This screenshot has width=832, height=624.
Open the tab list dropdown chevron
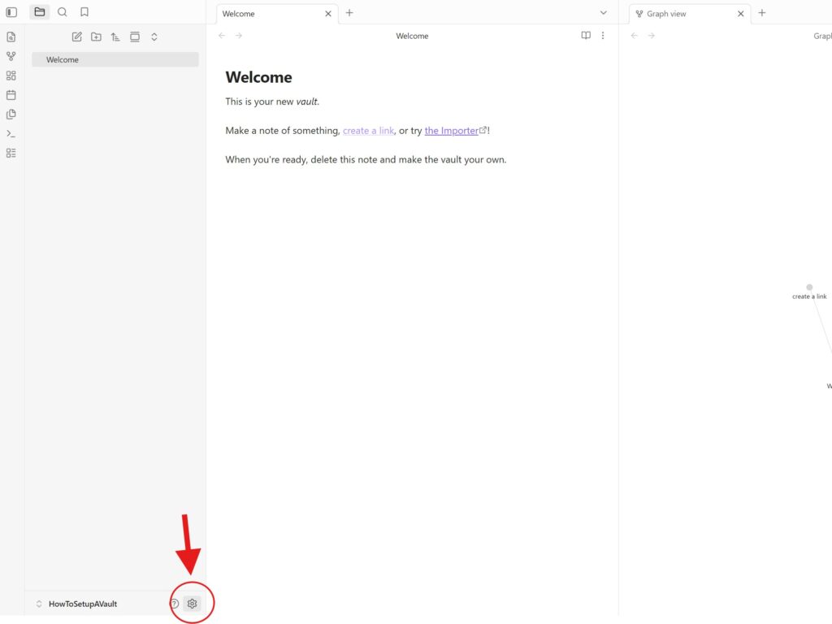(603, 13)
